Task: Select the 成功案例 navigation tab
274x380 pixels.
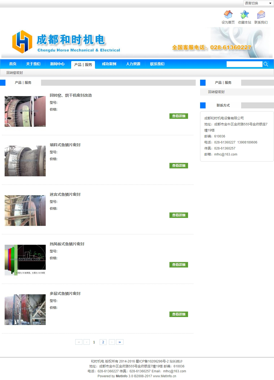Action: [109, 64]
